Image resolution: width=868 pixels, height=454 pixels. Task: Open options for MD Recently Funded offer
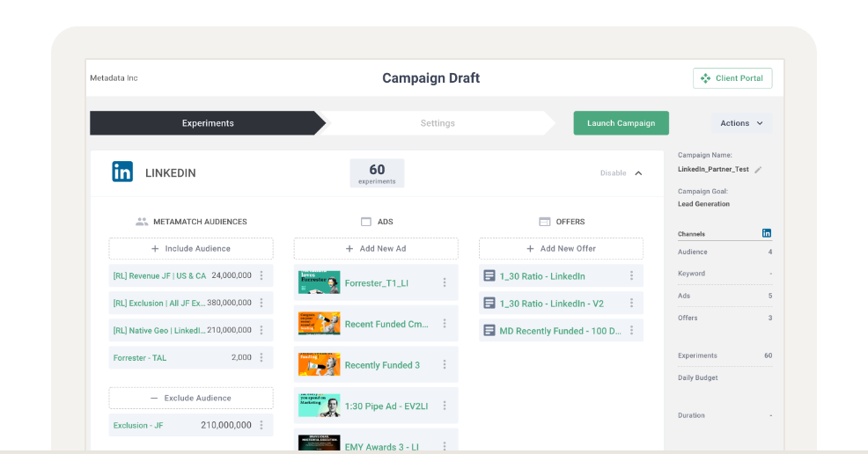coord(631,330)
